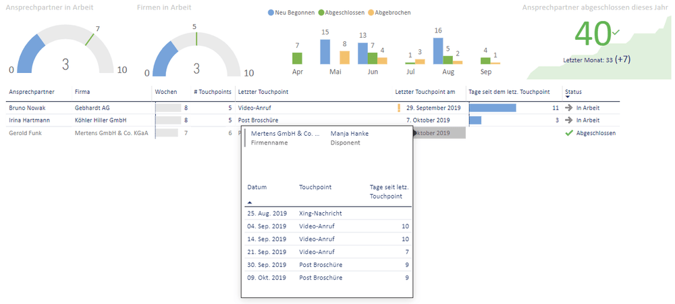This screenshot has width=675, height=304.
Task: Toggle the Abgeschlossen legend entry
Action: [x=321, y=13]
